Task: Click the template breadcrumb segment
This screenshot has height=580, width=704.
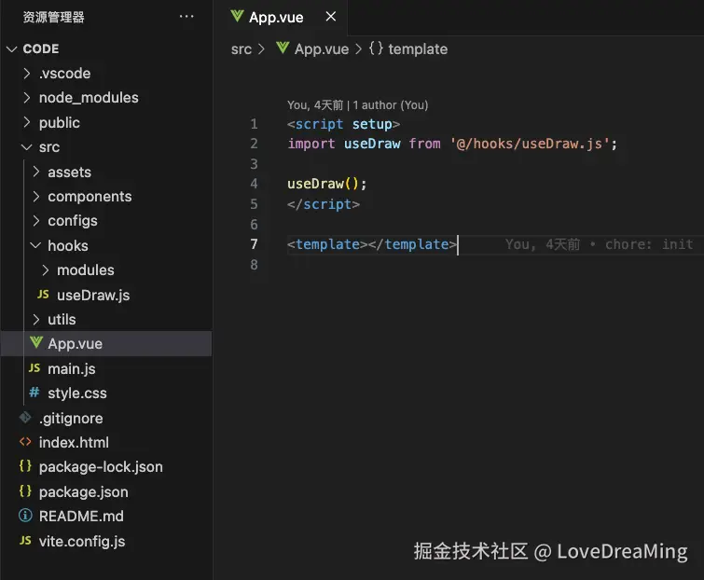Action: coord(418,48)
